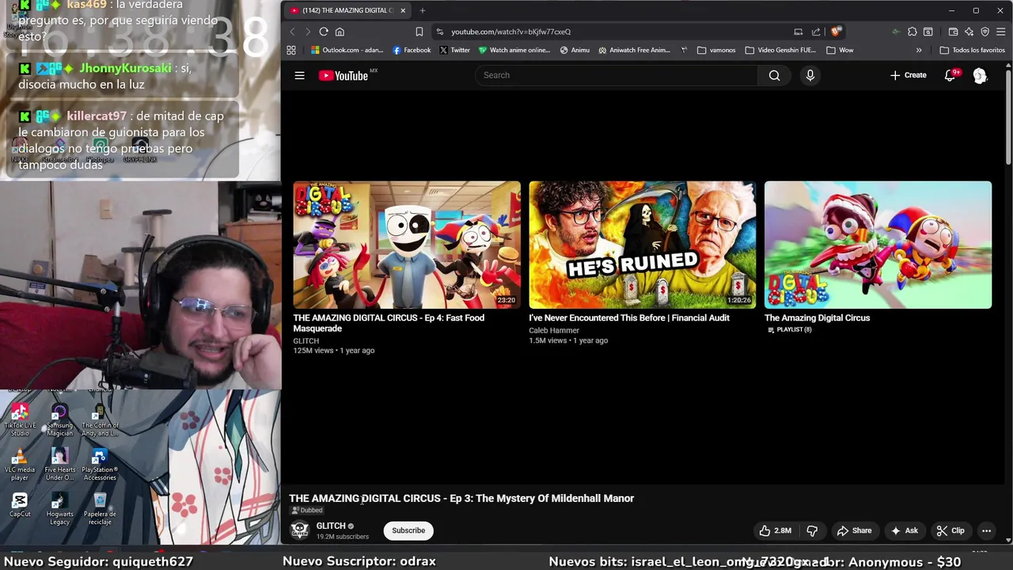Open Samsung Magician desktop shortcut
1013x570 pixels.
pyautogui.click(x=59, y=420)
